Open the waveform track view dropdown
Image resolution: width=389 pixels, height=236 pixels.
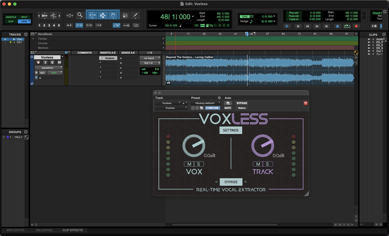pos(49,68)
